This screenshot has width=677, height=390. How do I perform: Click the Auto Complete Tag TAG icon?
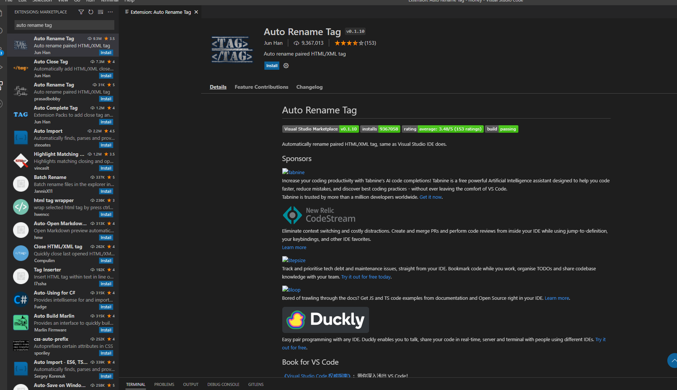tap(21, 114)
